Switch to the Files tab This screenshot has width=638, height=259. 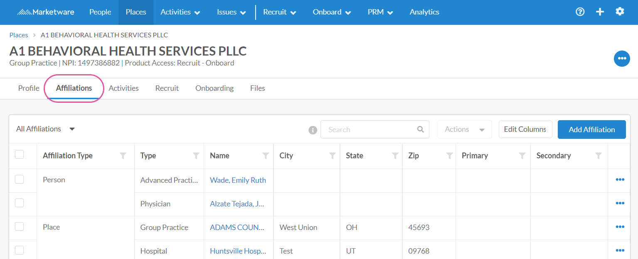coord(258,88)
